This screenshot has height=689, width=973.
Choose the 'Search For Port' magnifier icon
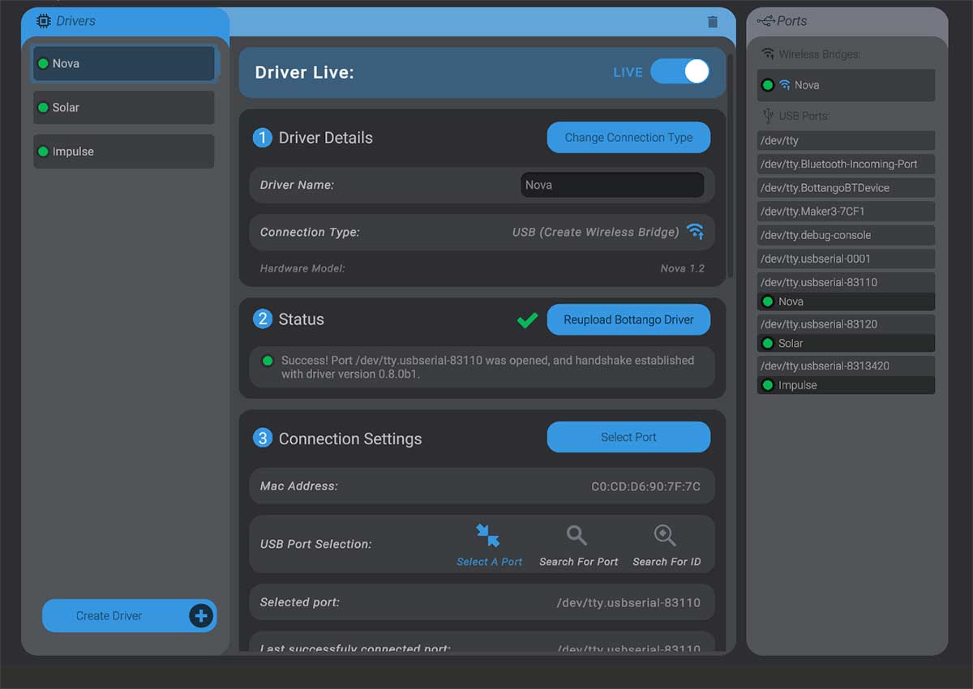coord(577,535)
